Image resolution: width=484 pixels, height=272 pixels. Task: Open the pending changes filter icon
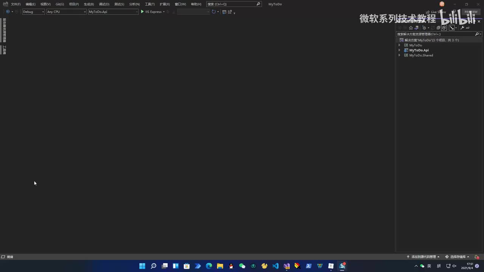(x=424, y=28)
